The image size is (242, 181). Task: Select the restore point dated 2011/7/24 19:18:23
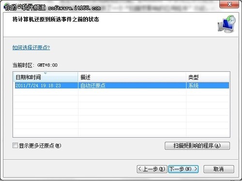point(122,85)
